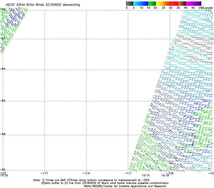Image resolution: width=214 pixels, height=188 pixels.
Task: Select the -56 latitude label
Action: (x=3, y=100)
